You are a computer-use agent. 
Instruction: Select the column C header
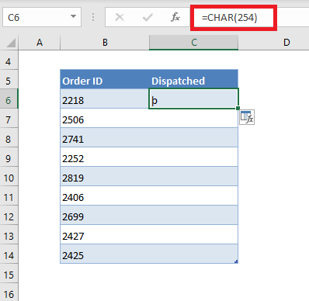(x=193, y=43)
